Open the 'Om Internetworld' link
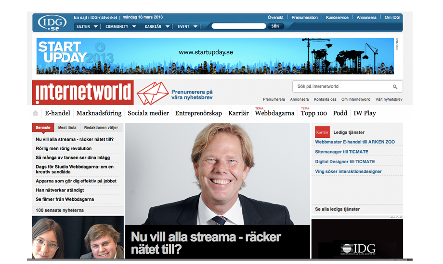 356,99
